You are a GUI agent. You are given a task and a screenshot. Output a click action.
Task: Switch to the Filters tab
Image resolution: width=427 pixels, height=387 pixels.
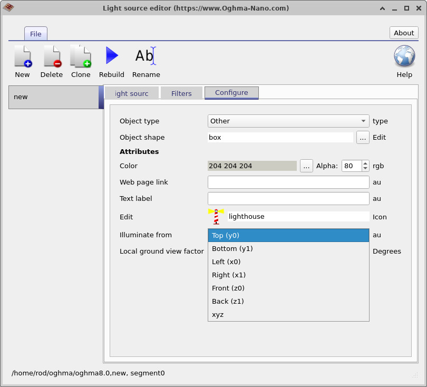[181, 93]
